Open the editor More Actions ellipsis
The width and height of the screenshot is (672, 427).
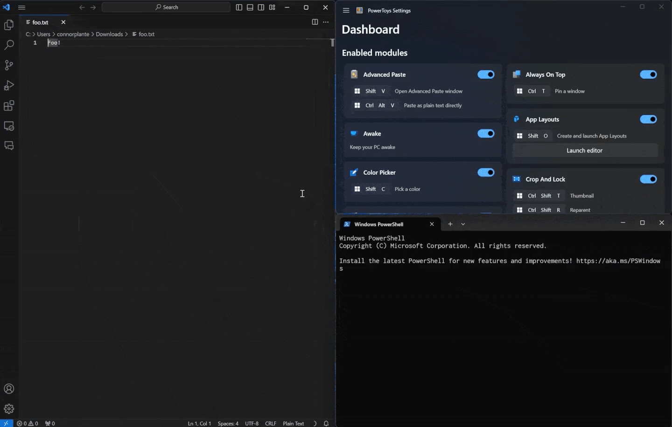(x=326, y=22)
